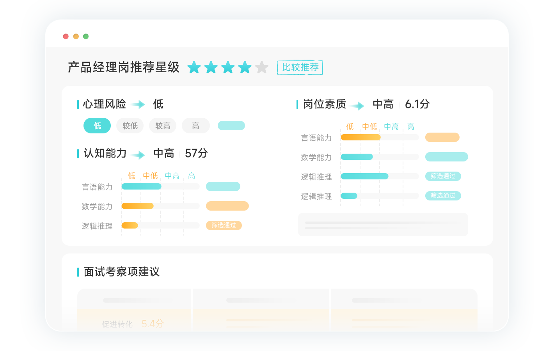Screen dimensions: 554x351
Task: Click the 言语能力 teal bar under 认知能力
Action: point(141,186)
